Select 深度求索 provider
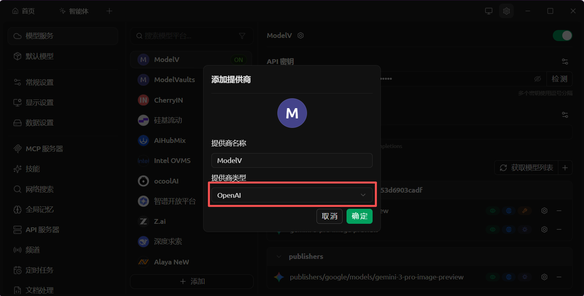This screenshot has width=584, height=296. coord(191,242)
